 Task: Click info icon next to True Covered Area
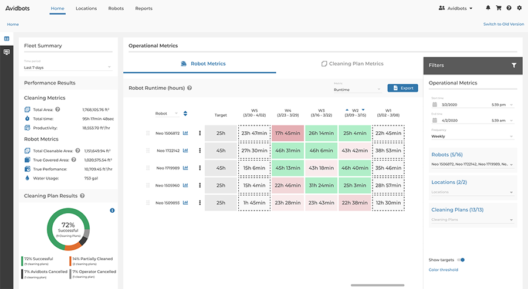pyautogui.click(x=74, y=160)
